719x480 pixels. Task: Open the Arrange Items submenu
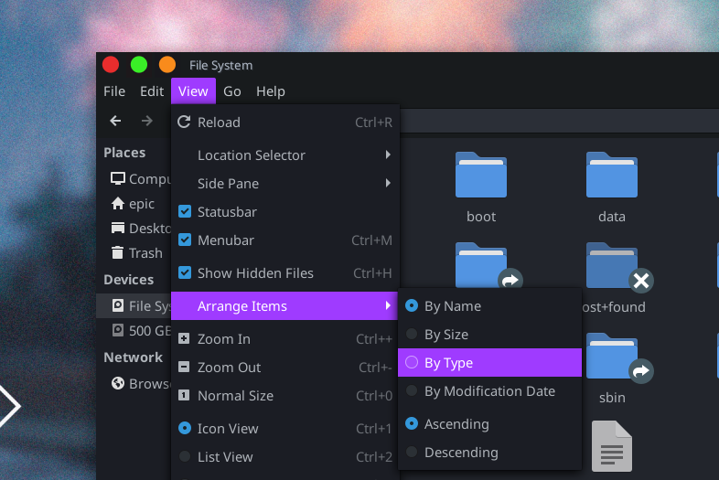tap(284, 305)
